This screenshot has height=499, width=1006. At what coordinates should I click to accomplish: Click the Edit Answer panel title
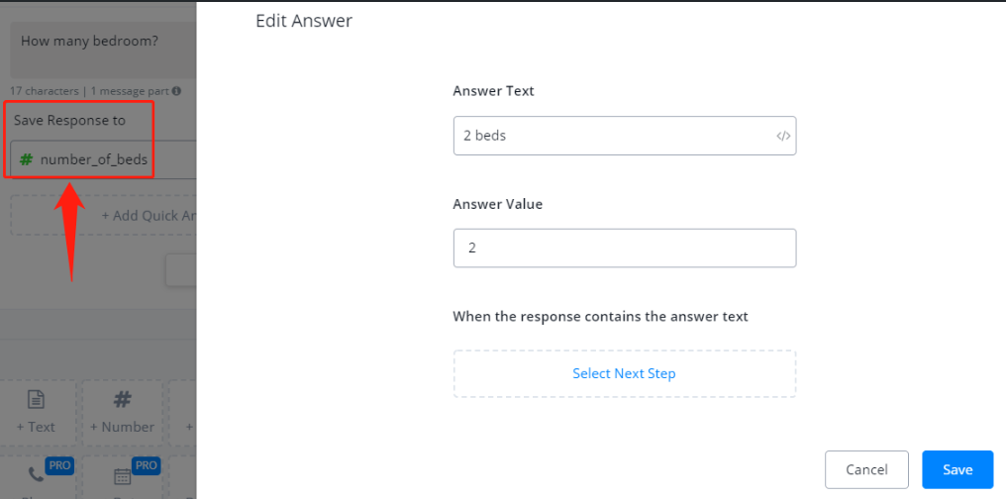tap(304, 20)
